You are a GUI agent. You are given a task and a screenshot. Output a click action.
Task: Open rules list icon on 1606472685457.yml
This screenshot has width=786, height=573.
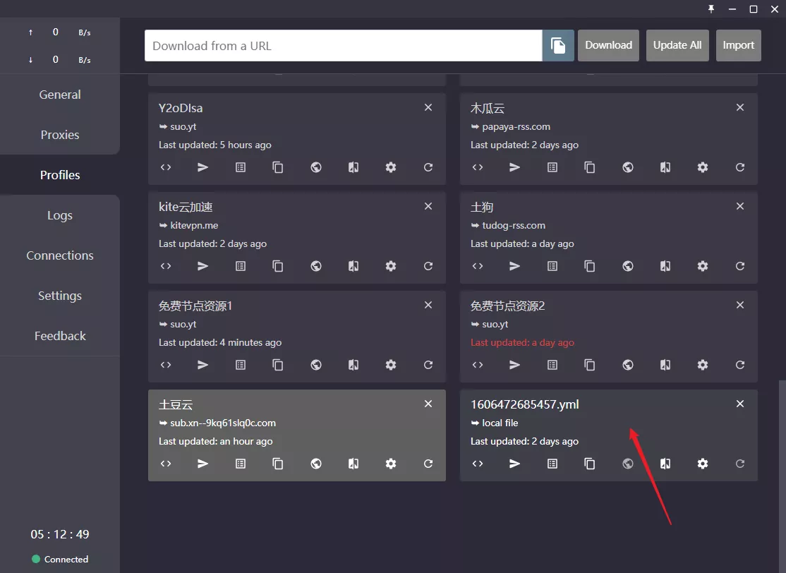coord(552,464)
